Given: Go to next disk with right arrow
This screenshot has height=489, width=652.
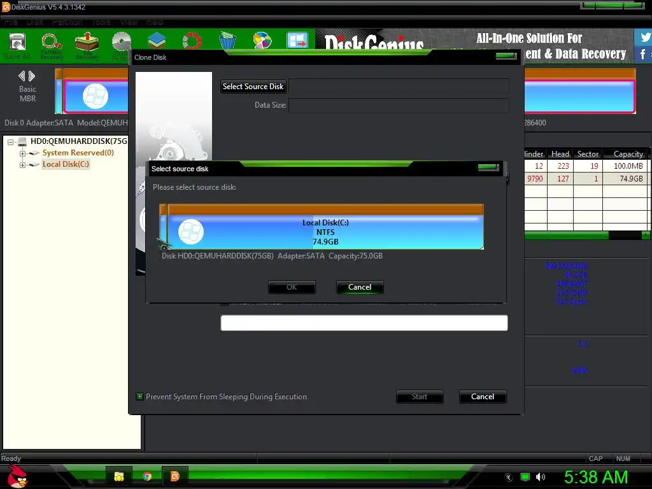Looking at the screenshot, I should 32,76.
